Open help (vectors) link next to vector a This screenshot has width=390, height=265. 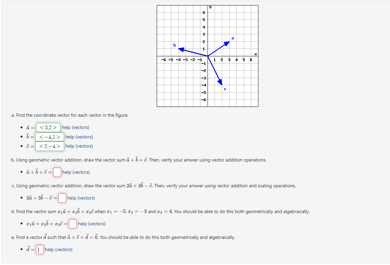76,127
